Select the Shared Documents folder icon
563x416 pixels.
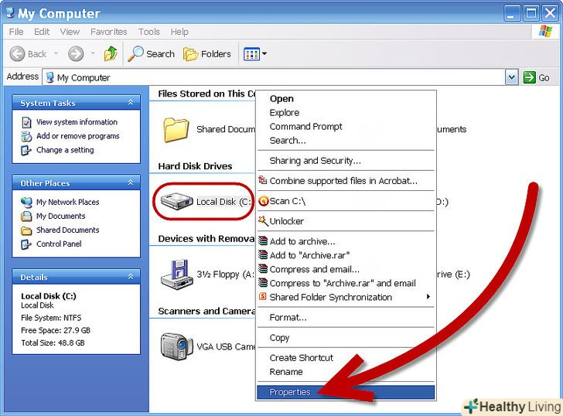tap(176, 130)
